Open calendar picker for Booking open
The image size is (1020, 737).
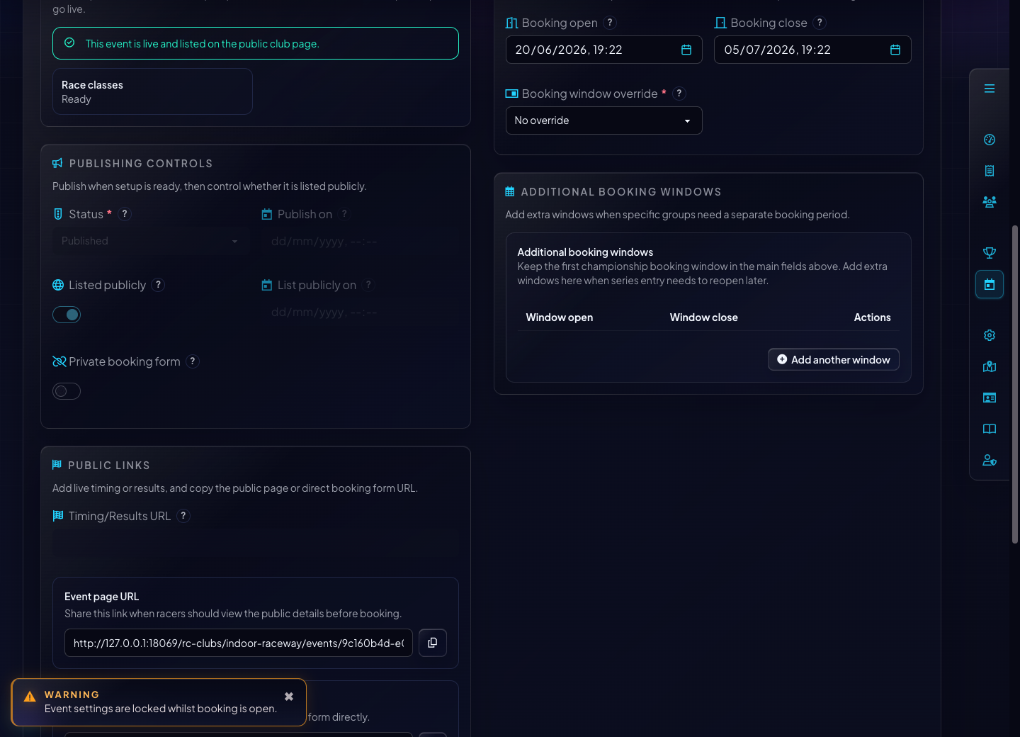coord(686,50)
